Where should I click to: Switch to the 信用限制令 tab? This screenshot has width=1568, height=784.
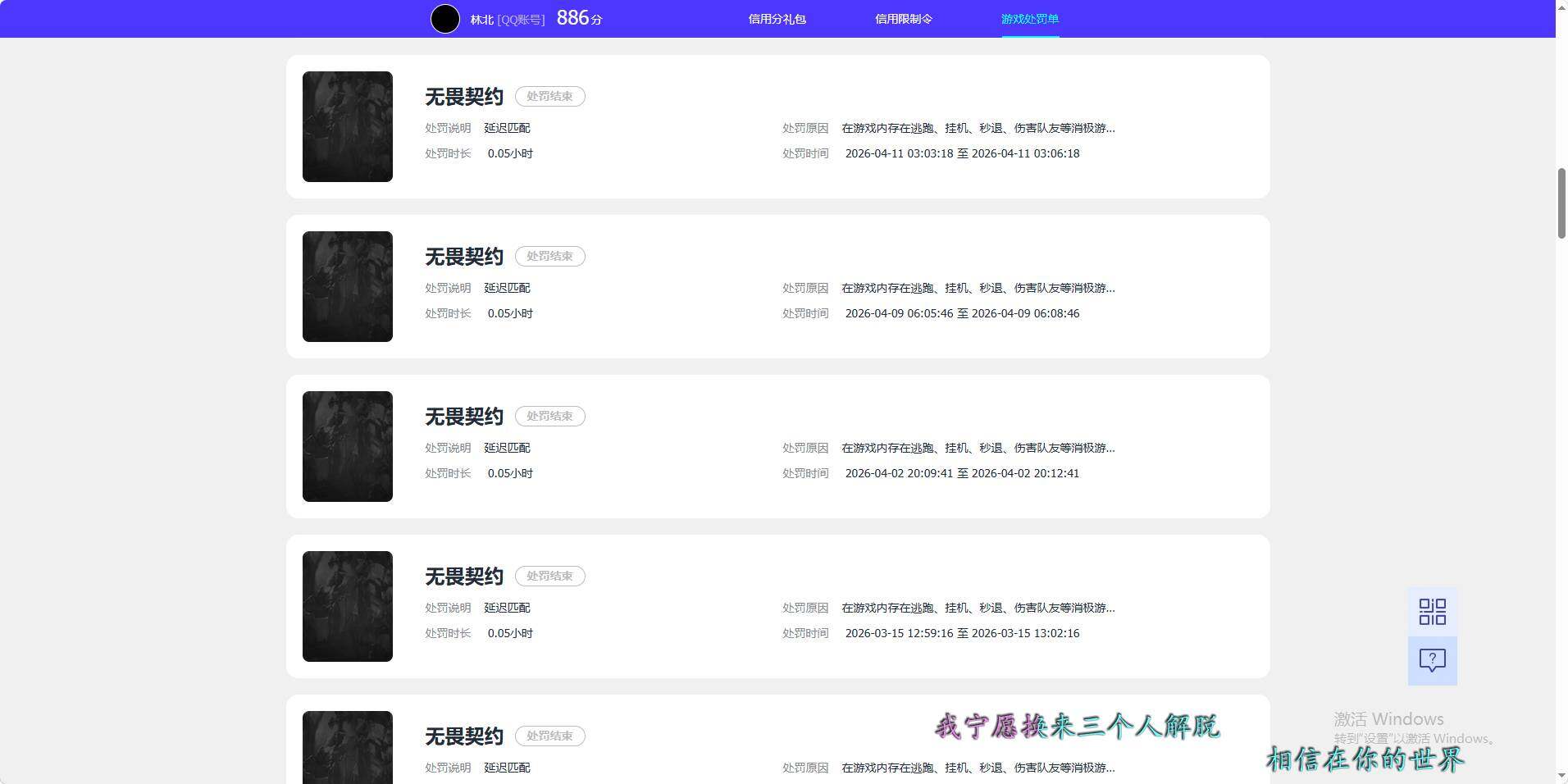(904, 18)
